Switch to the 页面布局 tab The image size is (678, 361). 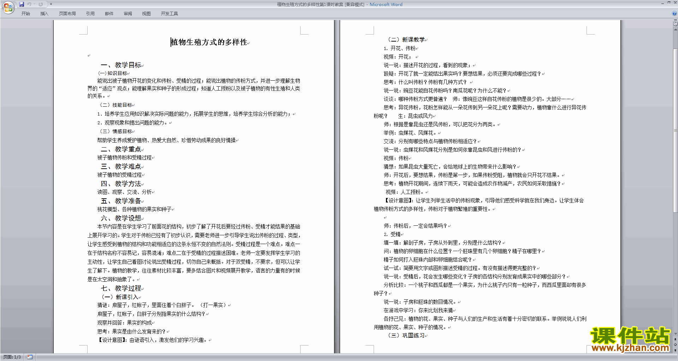(67, 14)
